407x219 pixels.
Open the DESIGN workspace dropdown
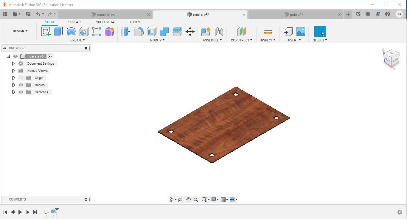pos(20,31)
